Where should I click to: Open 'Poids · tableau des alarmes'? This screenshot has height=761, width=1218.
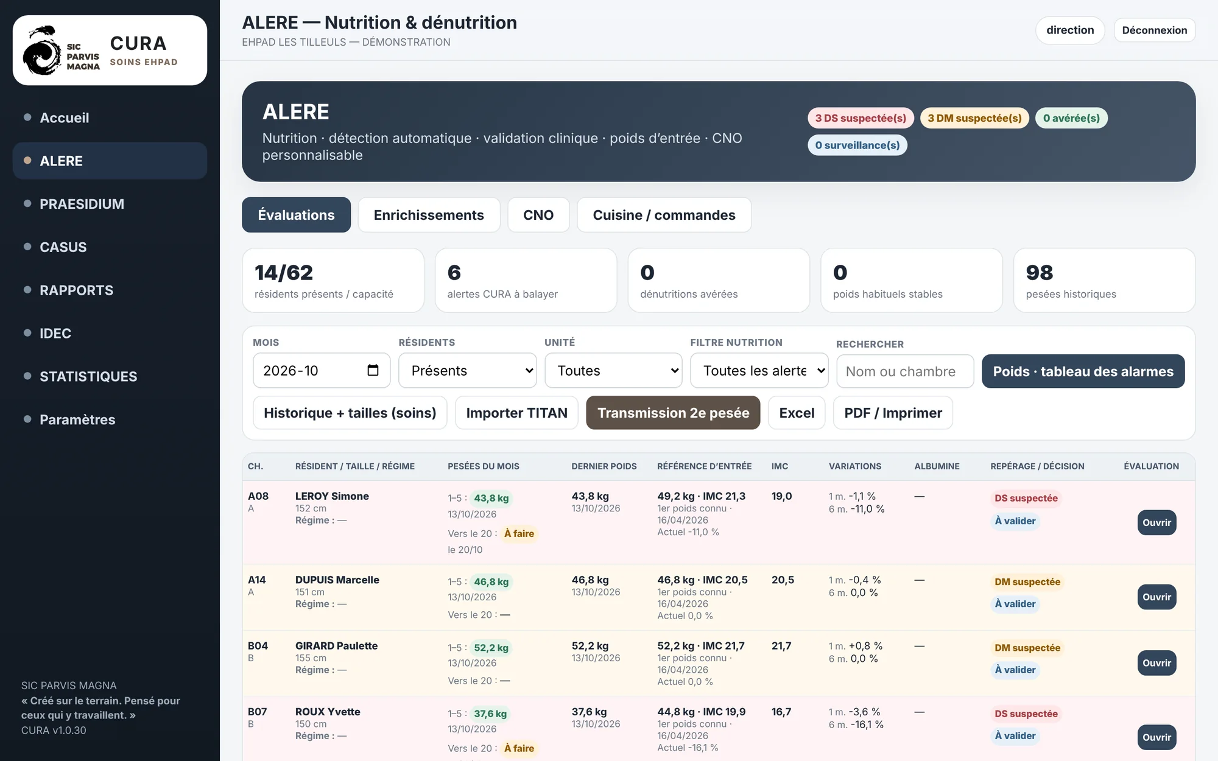(x=1083, y=371)
